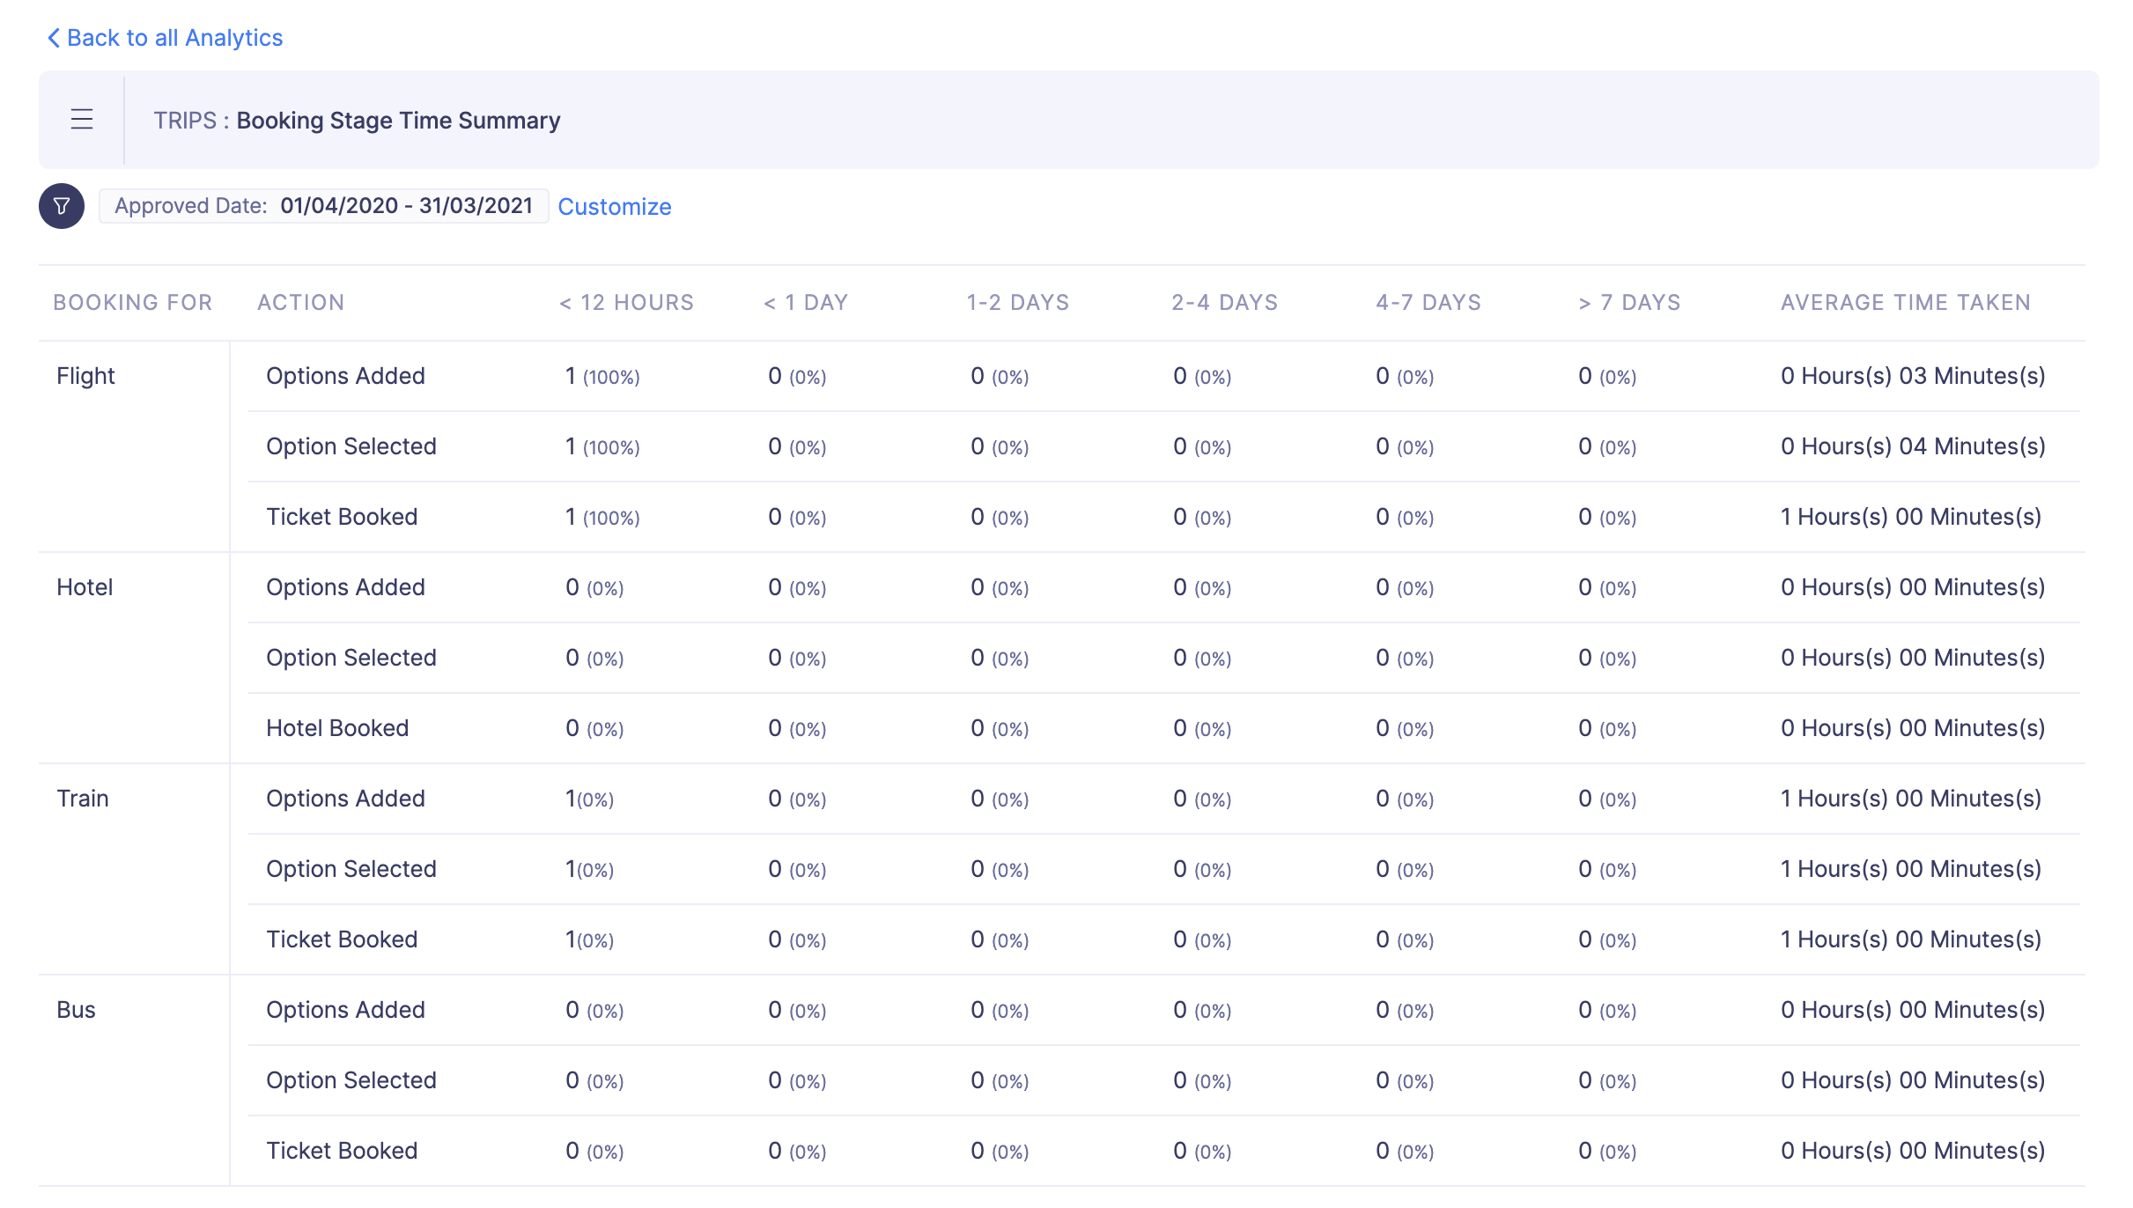The image size is (2133, 1208).
Task: Open the hamburger menu icon
Action: click(x=82, y=119)
